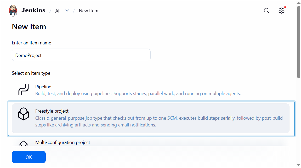Click the Freestyle project cube icon
Screen dimensions: 301x168
[x=24, y=114]
